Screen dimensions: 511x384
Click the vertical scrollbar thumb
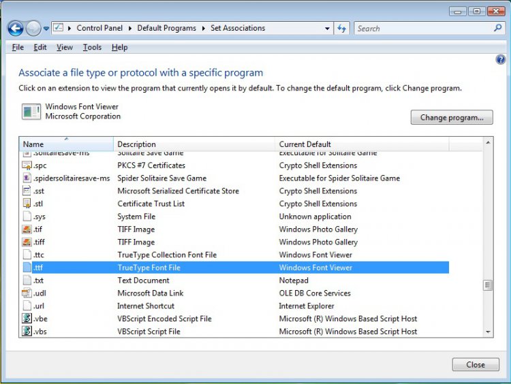(x=488, y=285)
